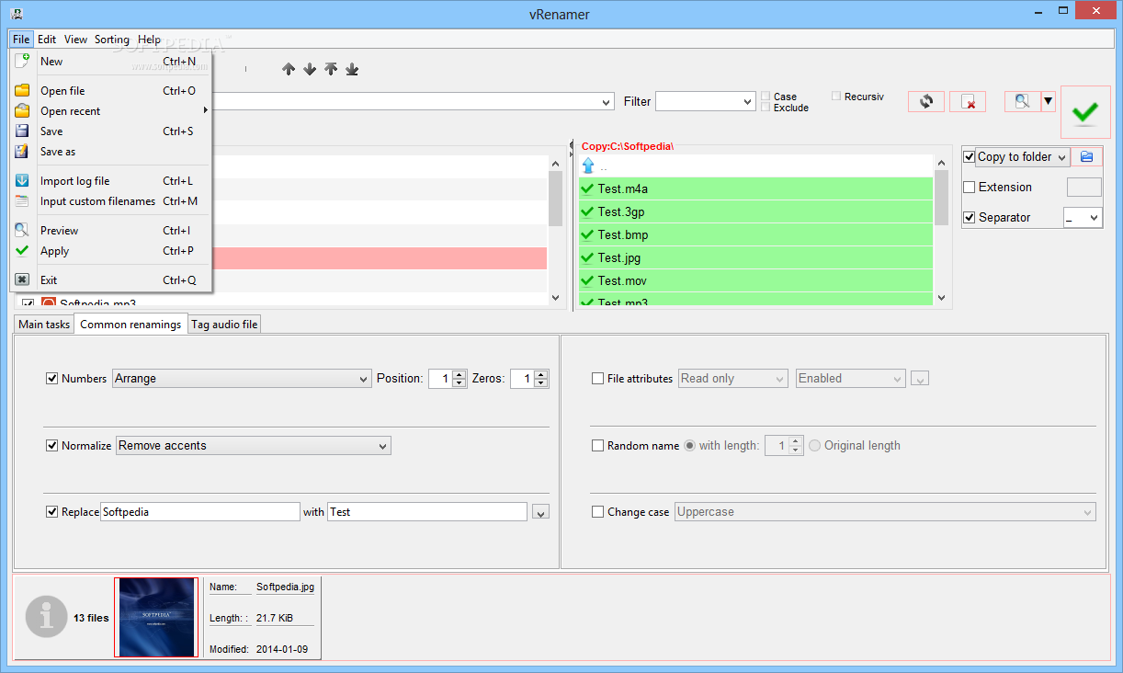Move selected file to top of list
Viewport: 1123px width, 673px height.
point(331,69)
